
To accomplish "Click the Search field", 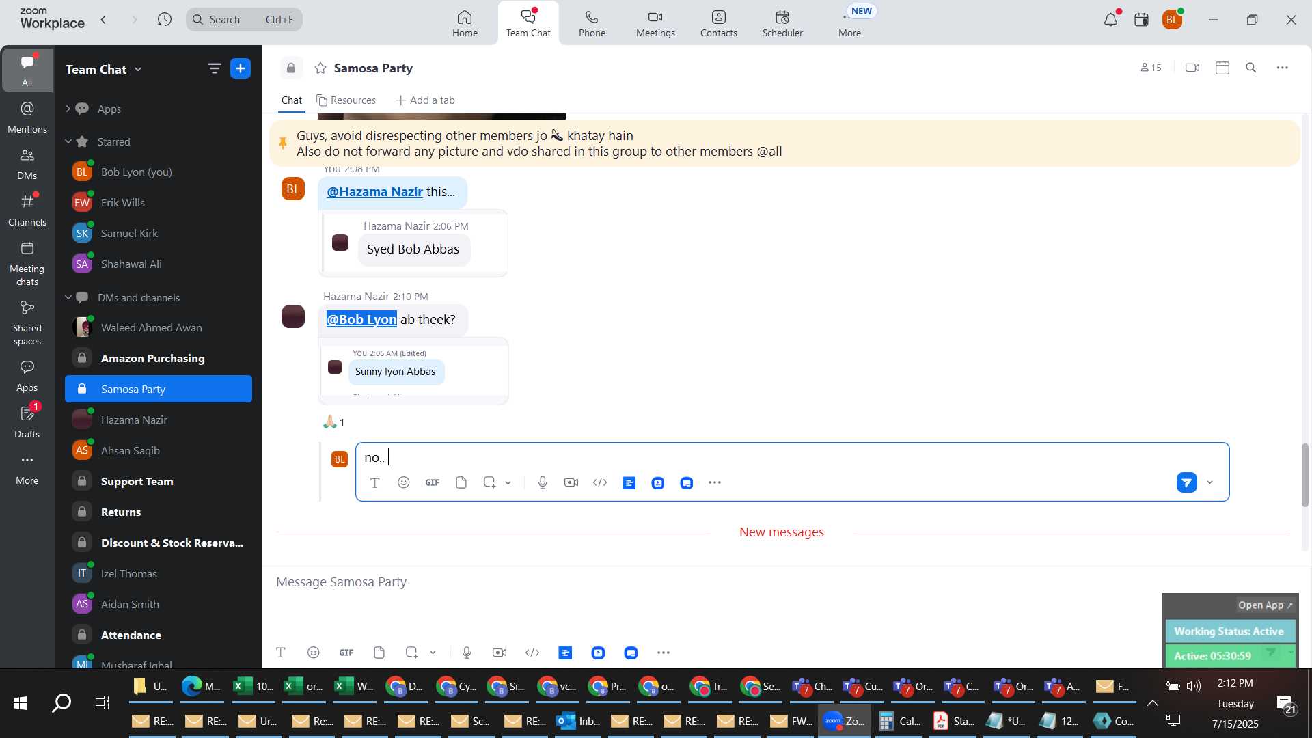I will pyautogui.click(x=244, y=19).
